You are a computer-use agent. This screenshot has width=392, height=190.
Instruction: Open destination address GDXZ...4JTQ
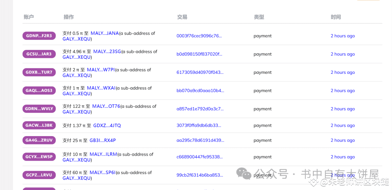pos(107,126)
